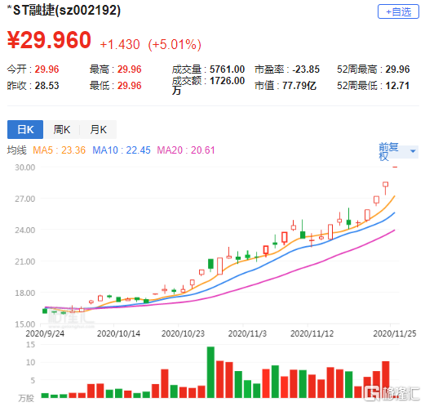Click the latest candlestick near 30.00

coord(395,167)
